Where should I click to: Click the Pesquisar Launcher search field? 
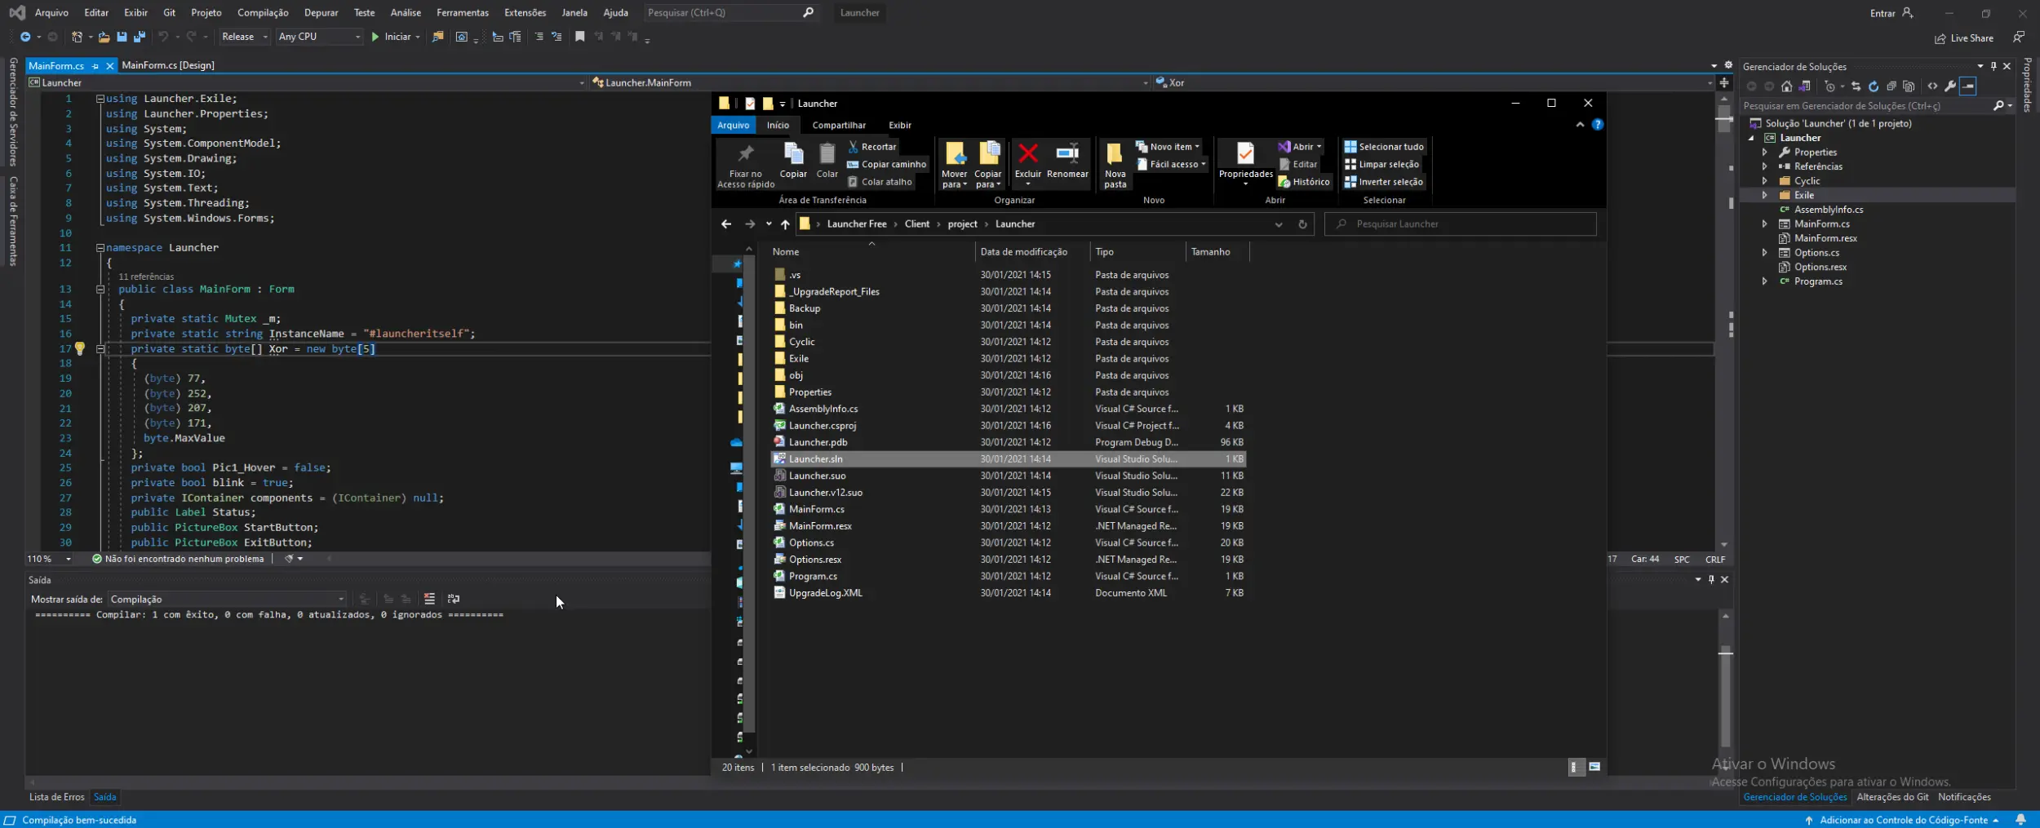click(x=1461, y=224)
